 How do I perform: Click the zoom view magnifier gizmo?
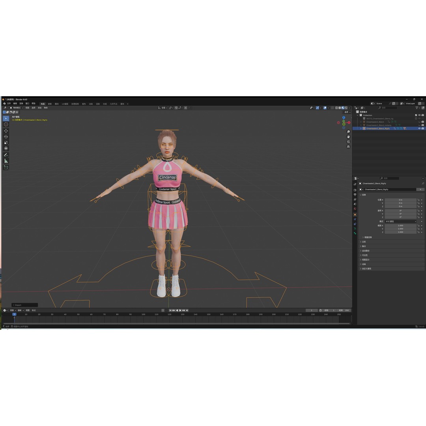[x=348, y=132]
